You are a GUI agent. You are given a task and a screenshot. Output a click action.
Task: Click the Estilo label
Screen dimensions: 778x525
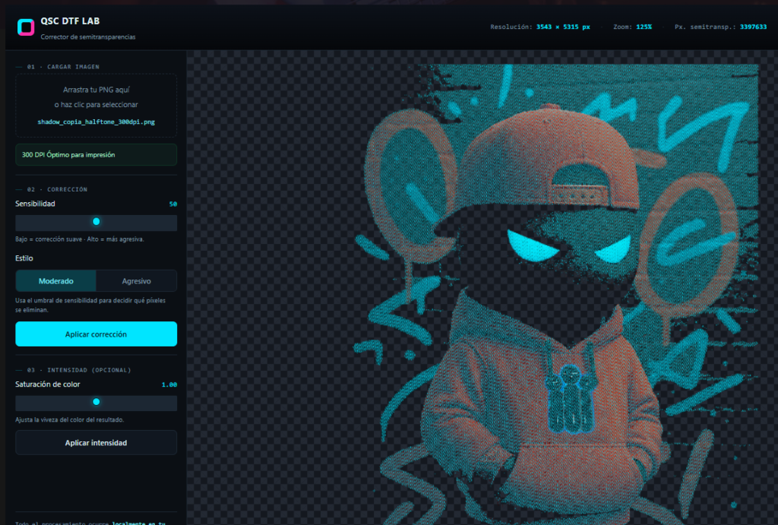pyautogui.click(x=24, y=258)
